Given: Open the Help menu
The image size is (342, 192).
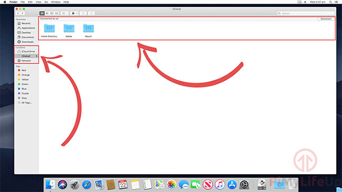Looking at the screenshot, I should pos(66,2).
